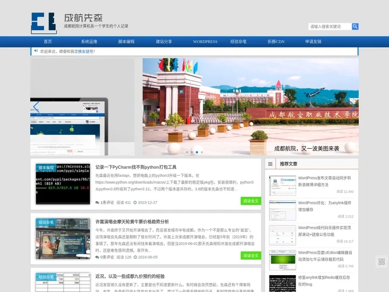Open the laptop mockup carousel slide

(82, 107)
